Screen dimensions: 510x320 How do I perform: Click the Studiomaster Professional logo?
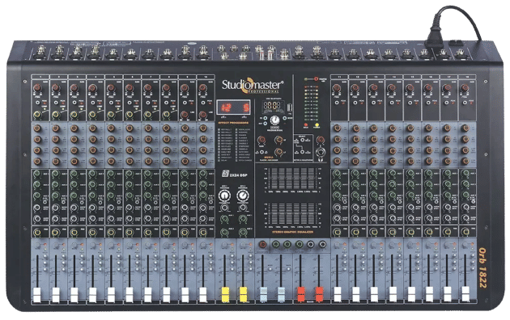pyautogui.click(x=253, y=86)
